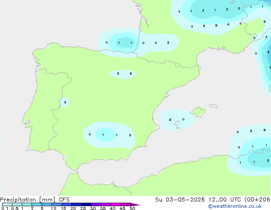
Task: Click the 0.1–0.5 mm legend color swatch
Action: (x=7, y=204)
